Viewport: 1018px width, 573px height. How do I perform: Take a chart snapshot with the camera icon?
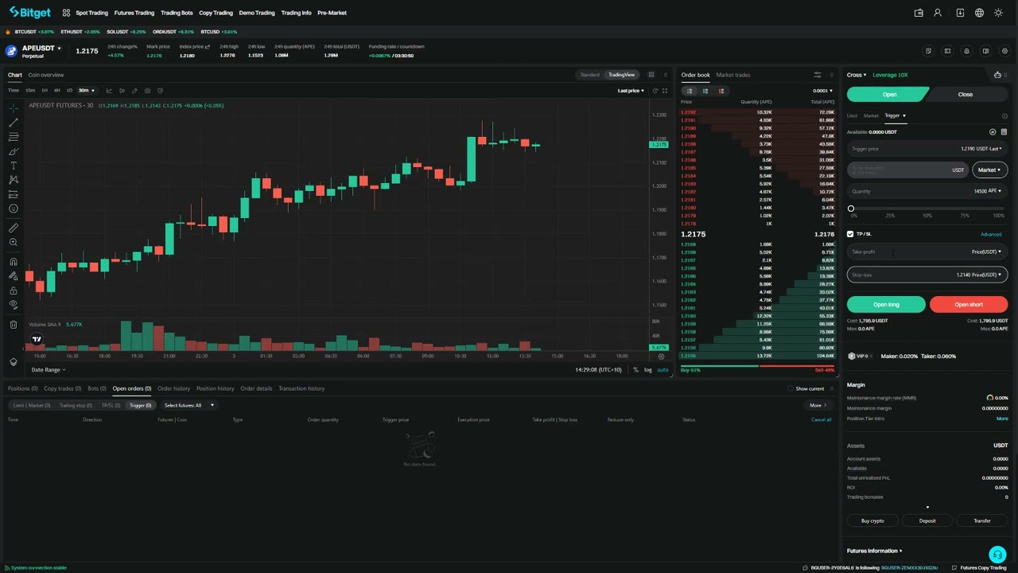[147, 91]
